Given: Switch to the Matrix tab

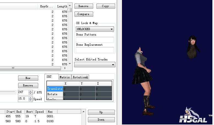Looking at the screenshot, I should tap(65, 77).
